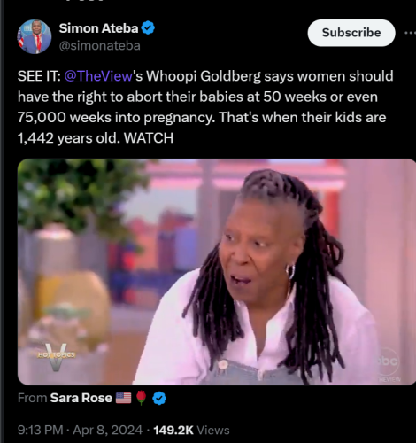Click the "From" label under the video
This screenshot has width=416, height=443.
(x=32, y=398)
